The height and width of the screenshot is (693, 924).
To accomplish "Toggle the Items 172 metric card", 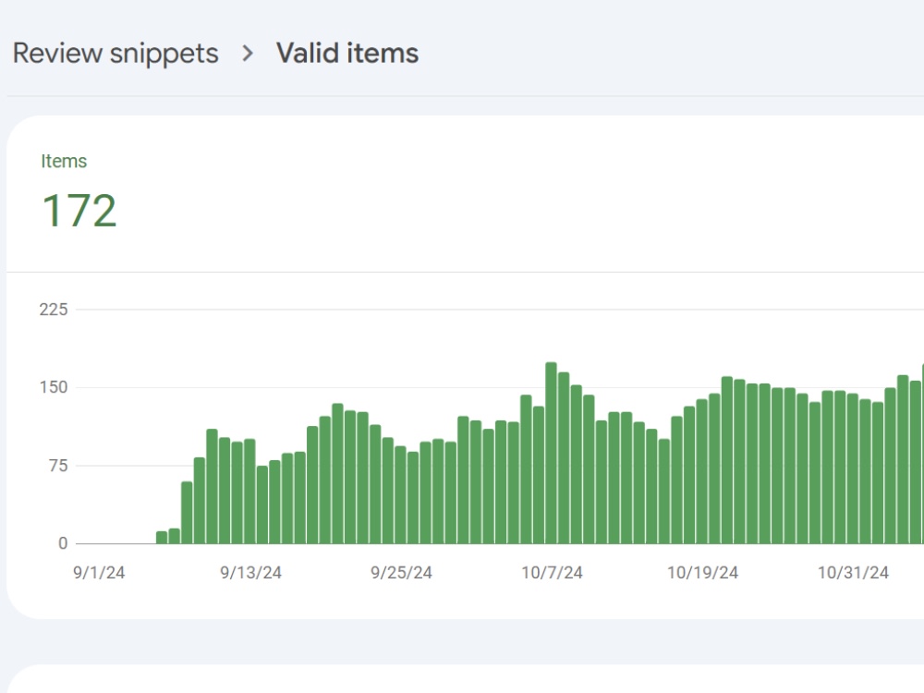I will point(79,191).
